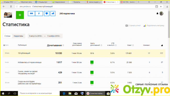Click the channel thumbnail image at top left
This screenshot has width=170, height=96.
point(8,15)
